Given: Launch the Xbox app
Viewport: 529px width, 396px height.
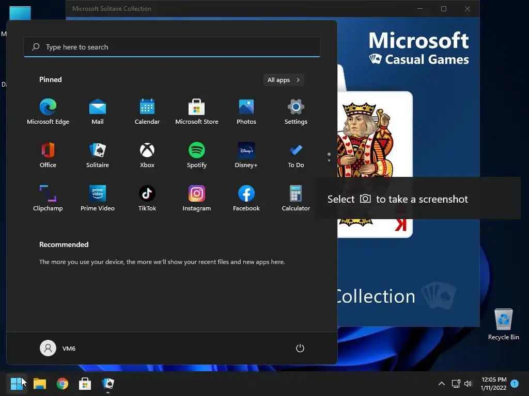Looking at the screenshot, I should point(147,155).
